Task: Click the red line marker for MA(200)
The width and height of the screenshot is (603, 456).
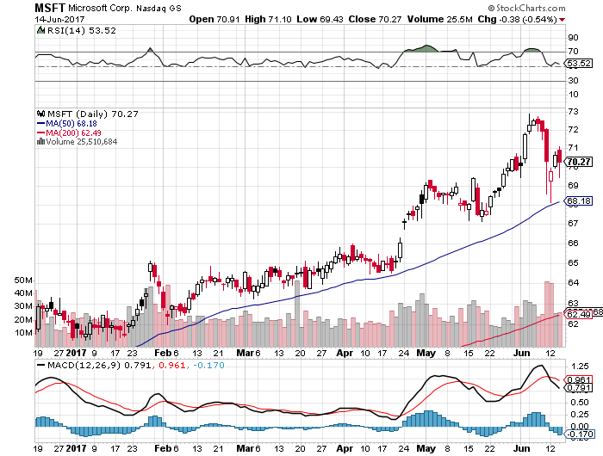Action: pos(40,132)
